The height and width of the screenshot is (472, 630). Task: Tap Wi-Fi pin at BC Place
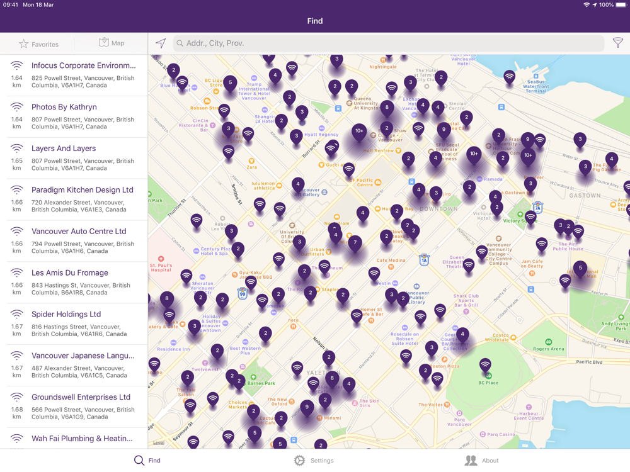click(485, 366)
